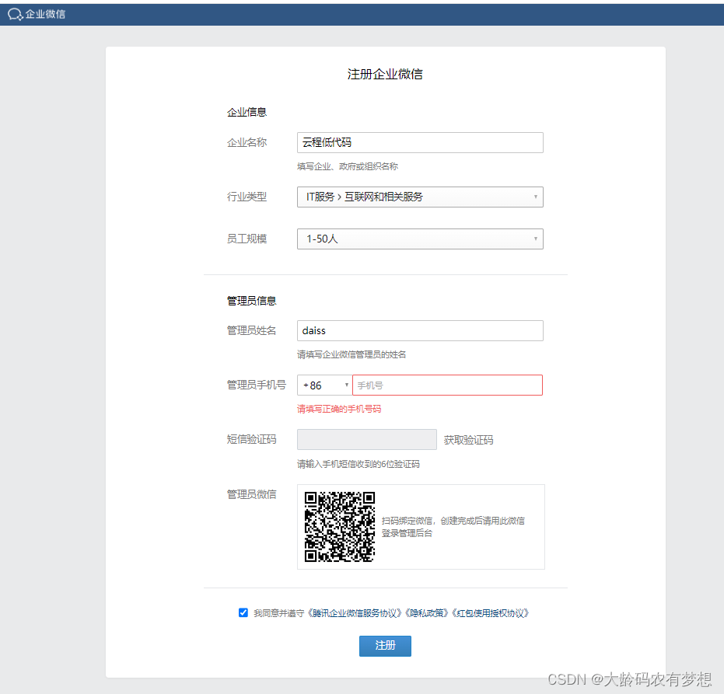The image size is (724, 694).
Task: Open the 隐私政策 link
Action: (427, 612)
